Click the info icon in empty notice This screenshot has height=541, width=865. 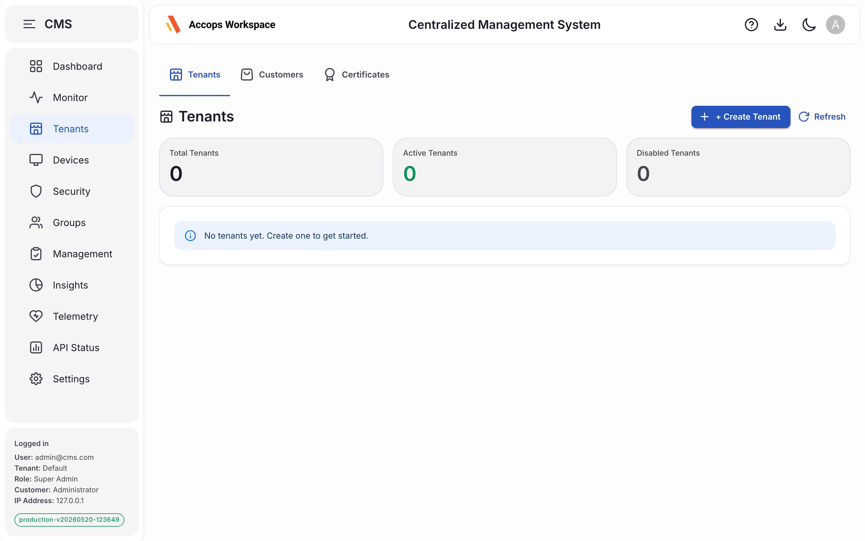[190, 235]
